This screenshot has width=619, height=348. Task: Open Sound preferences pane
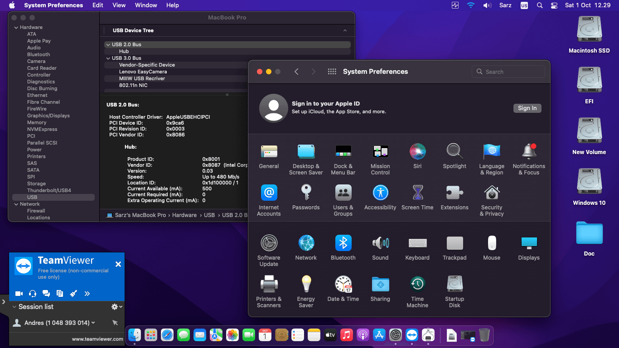(x=380, y=247)
